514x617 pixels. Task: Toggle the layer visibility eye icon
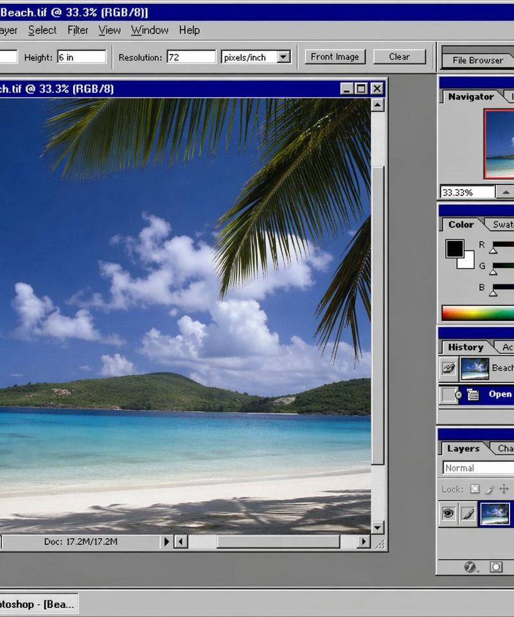click(x=448, y=513)
